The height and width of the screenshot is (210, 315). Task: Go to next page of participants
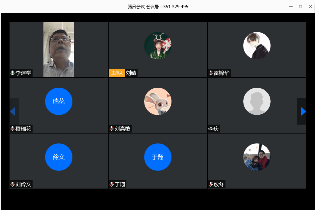303,111
